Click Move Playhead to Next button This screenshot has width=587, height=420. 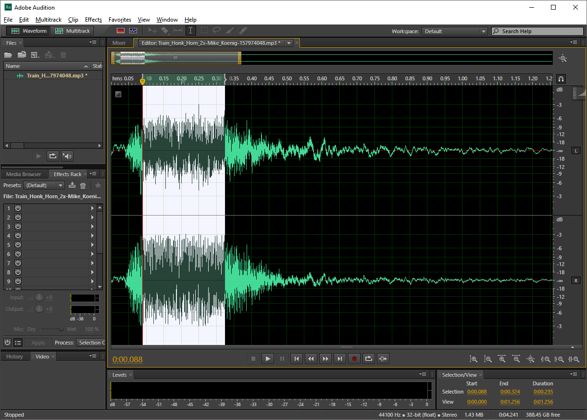pyautogui.click(x=340, y=358)
